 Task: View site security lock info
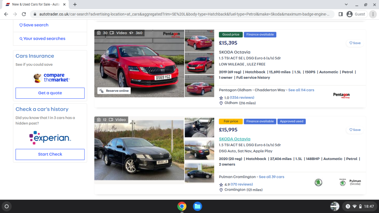point(35,14)
